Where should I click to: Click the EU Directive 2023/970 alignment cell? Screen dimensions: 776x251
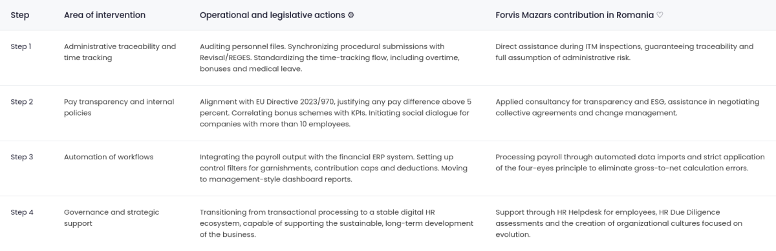click(x=337, y=113)
